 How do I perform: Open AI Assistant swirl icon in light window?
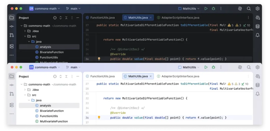point(240,67)
